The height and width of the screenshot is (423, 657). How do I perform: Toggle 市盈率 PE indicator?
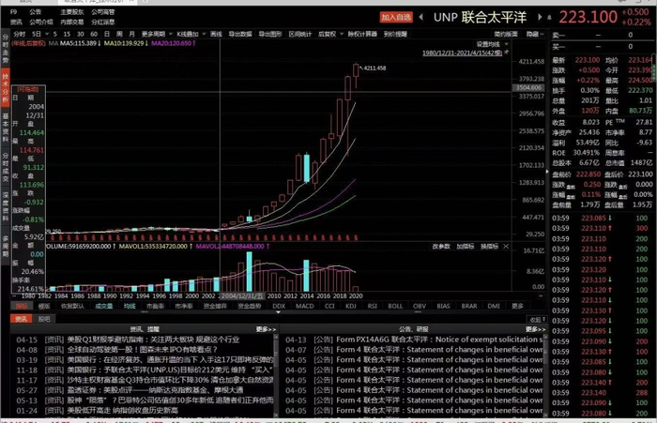(156, 306)
